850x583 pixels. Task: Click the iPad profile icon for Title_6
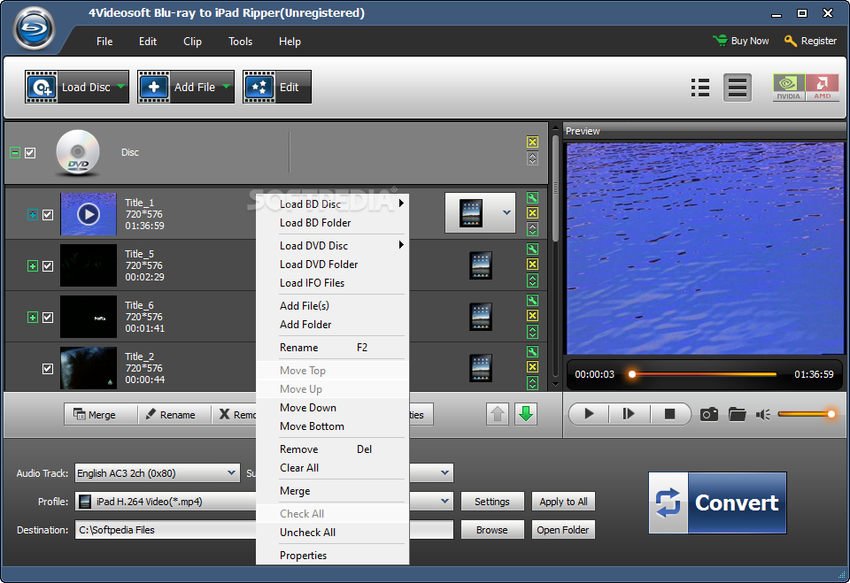coord(481,317)
